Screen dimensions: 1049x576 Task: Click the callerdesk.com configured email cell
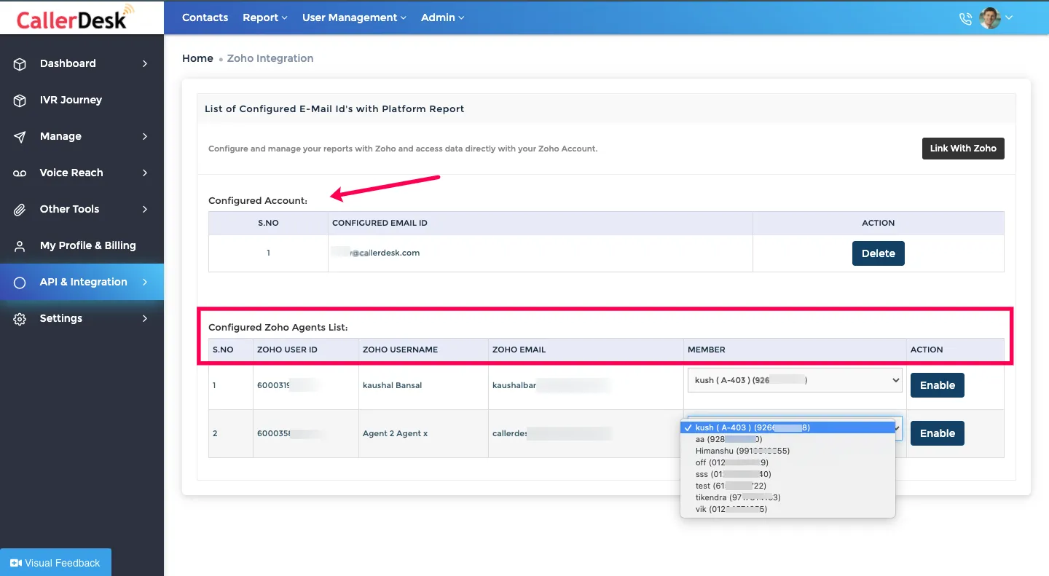(x=540, y=253)
